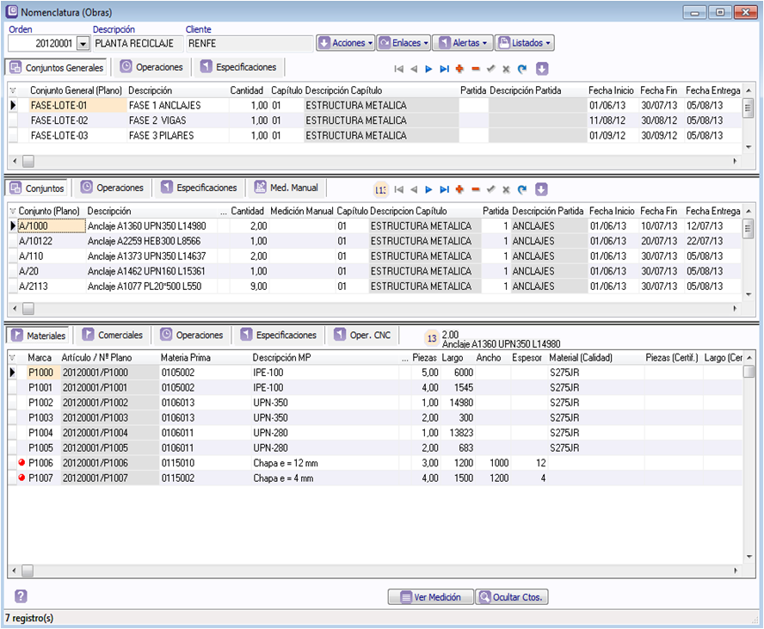
Task: Open the Oper. CNC tab
Action: pos(363,336)
